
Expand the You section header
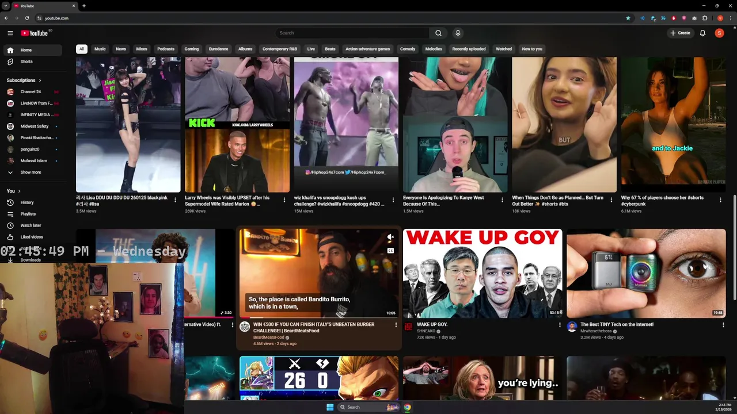[x=14, y=191]
